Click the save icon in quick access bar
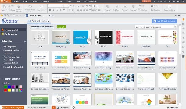The image size is (186, 109). [x=5, y=15]
